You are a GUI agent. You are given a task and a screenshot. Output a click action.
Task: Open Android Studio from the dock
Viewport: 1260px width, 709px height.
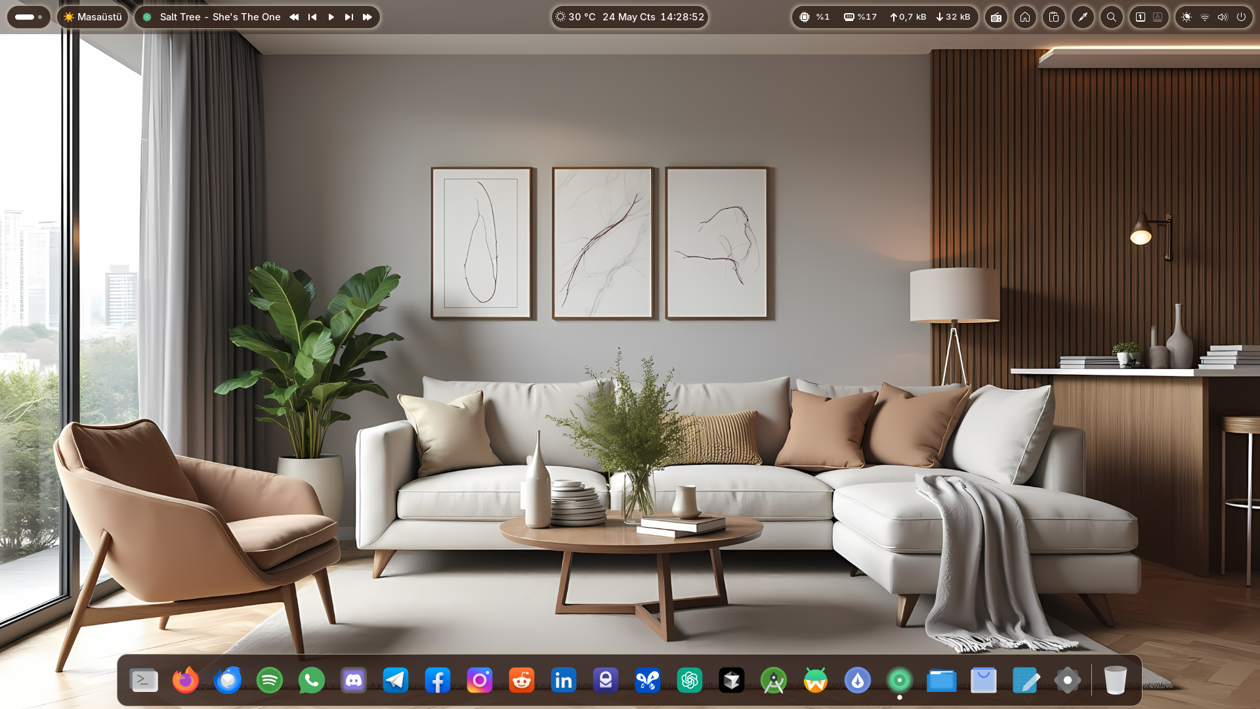(x=773, y=680)
